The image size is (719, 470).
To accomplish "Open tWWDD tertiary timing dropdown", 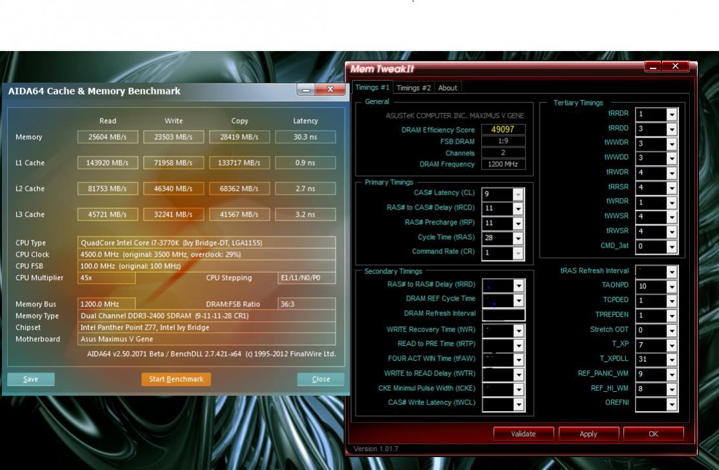I will point(672,158).
